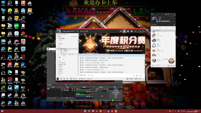This screenshot has height=113, width=201.
Task: Click search icon at YY main window bottom
Action: tap(174, 66)
